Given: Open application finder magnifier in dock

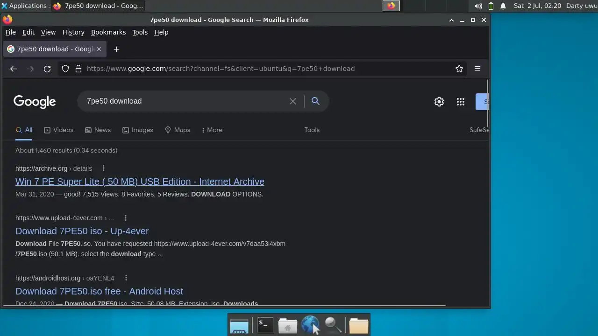Looking at the screenshot, I should pyautogui.click(x=334, y=325).
